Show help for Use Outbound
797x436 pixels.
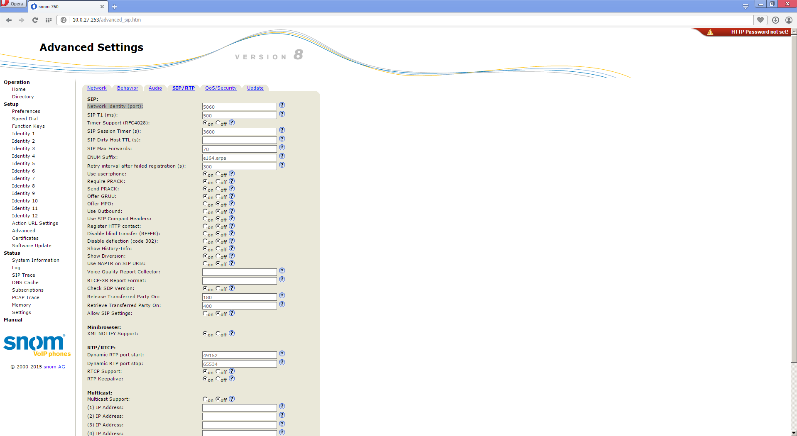click(x=232, y=211)
